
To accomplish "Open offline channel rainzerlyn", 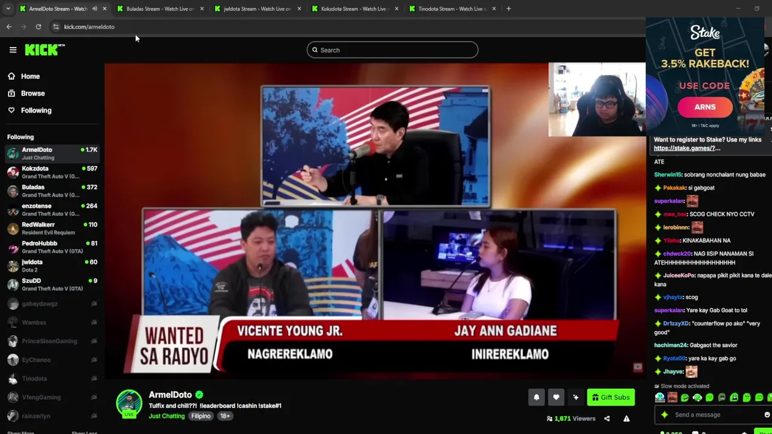I will [52, 416].
